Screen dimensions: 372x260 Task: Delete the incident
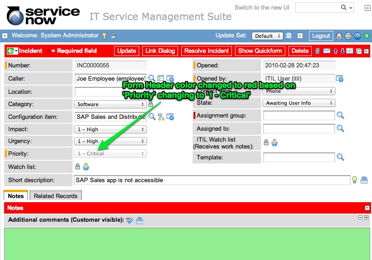click(300, 51)
